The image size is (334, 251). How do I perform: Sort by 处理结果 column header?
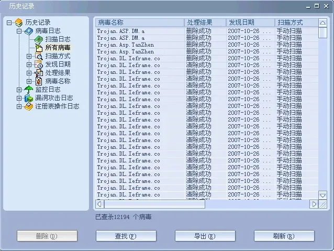pos(205,23)
